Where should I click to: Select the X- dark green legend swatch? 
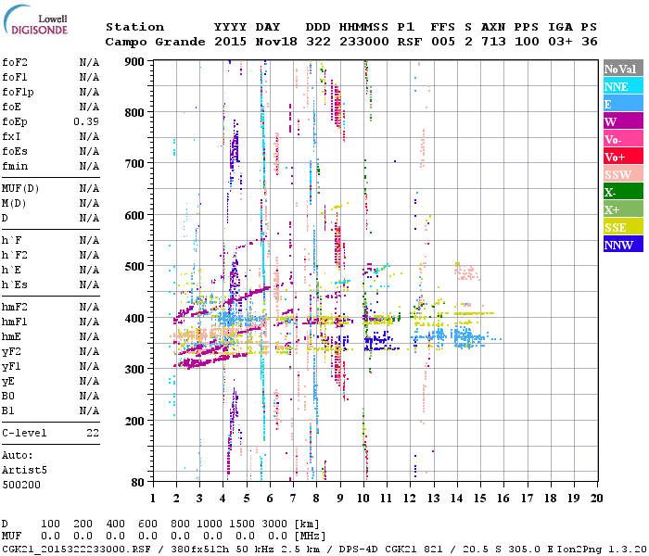point(623,192)
